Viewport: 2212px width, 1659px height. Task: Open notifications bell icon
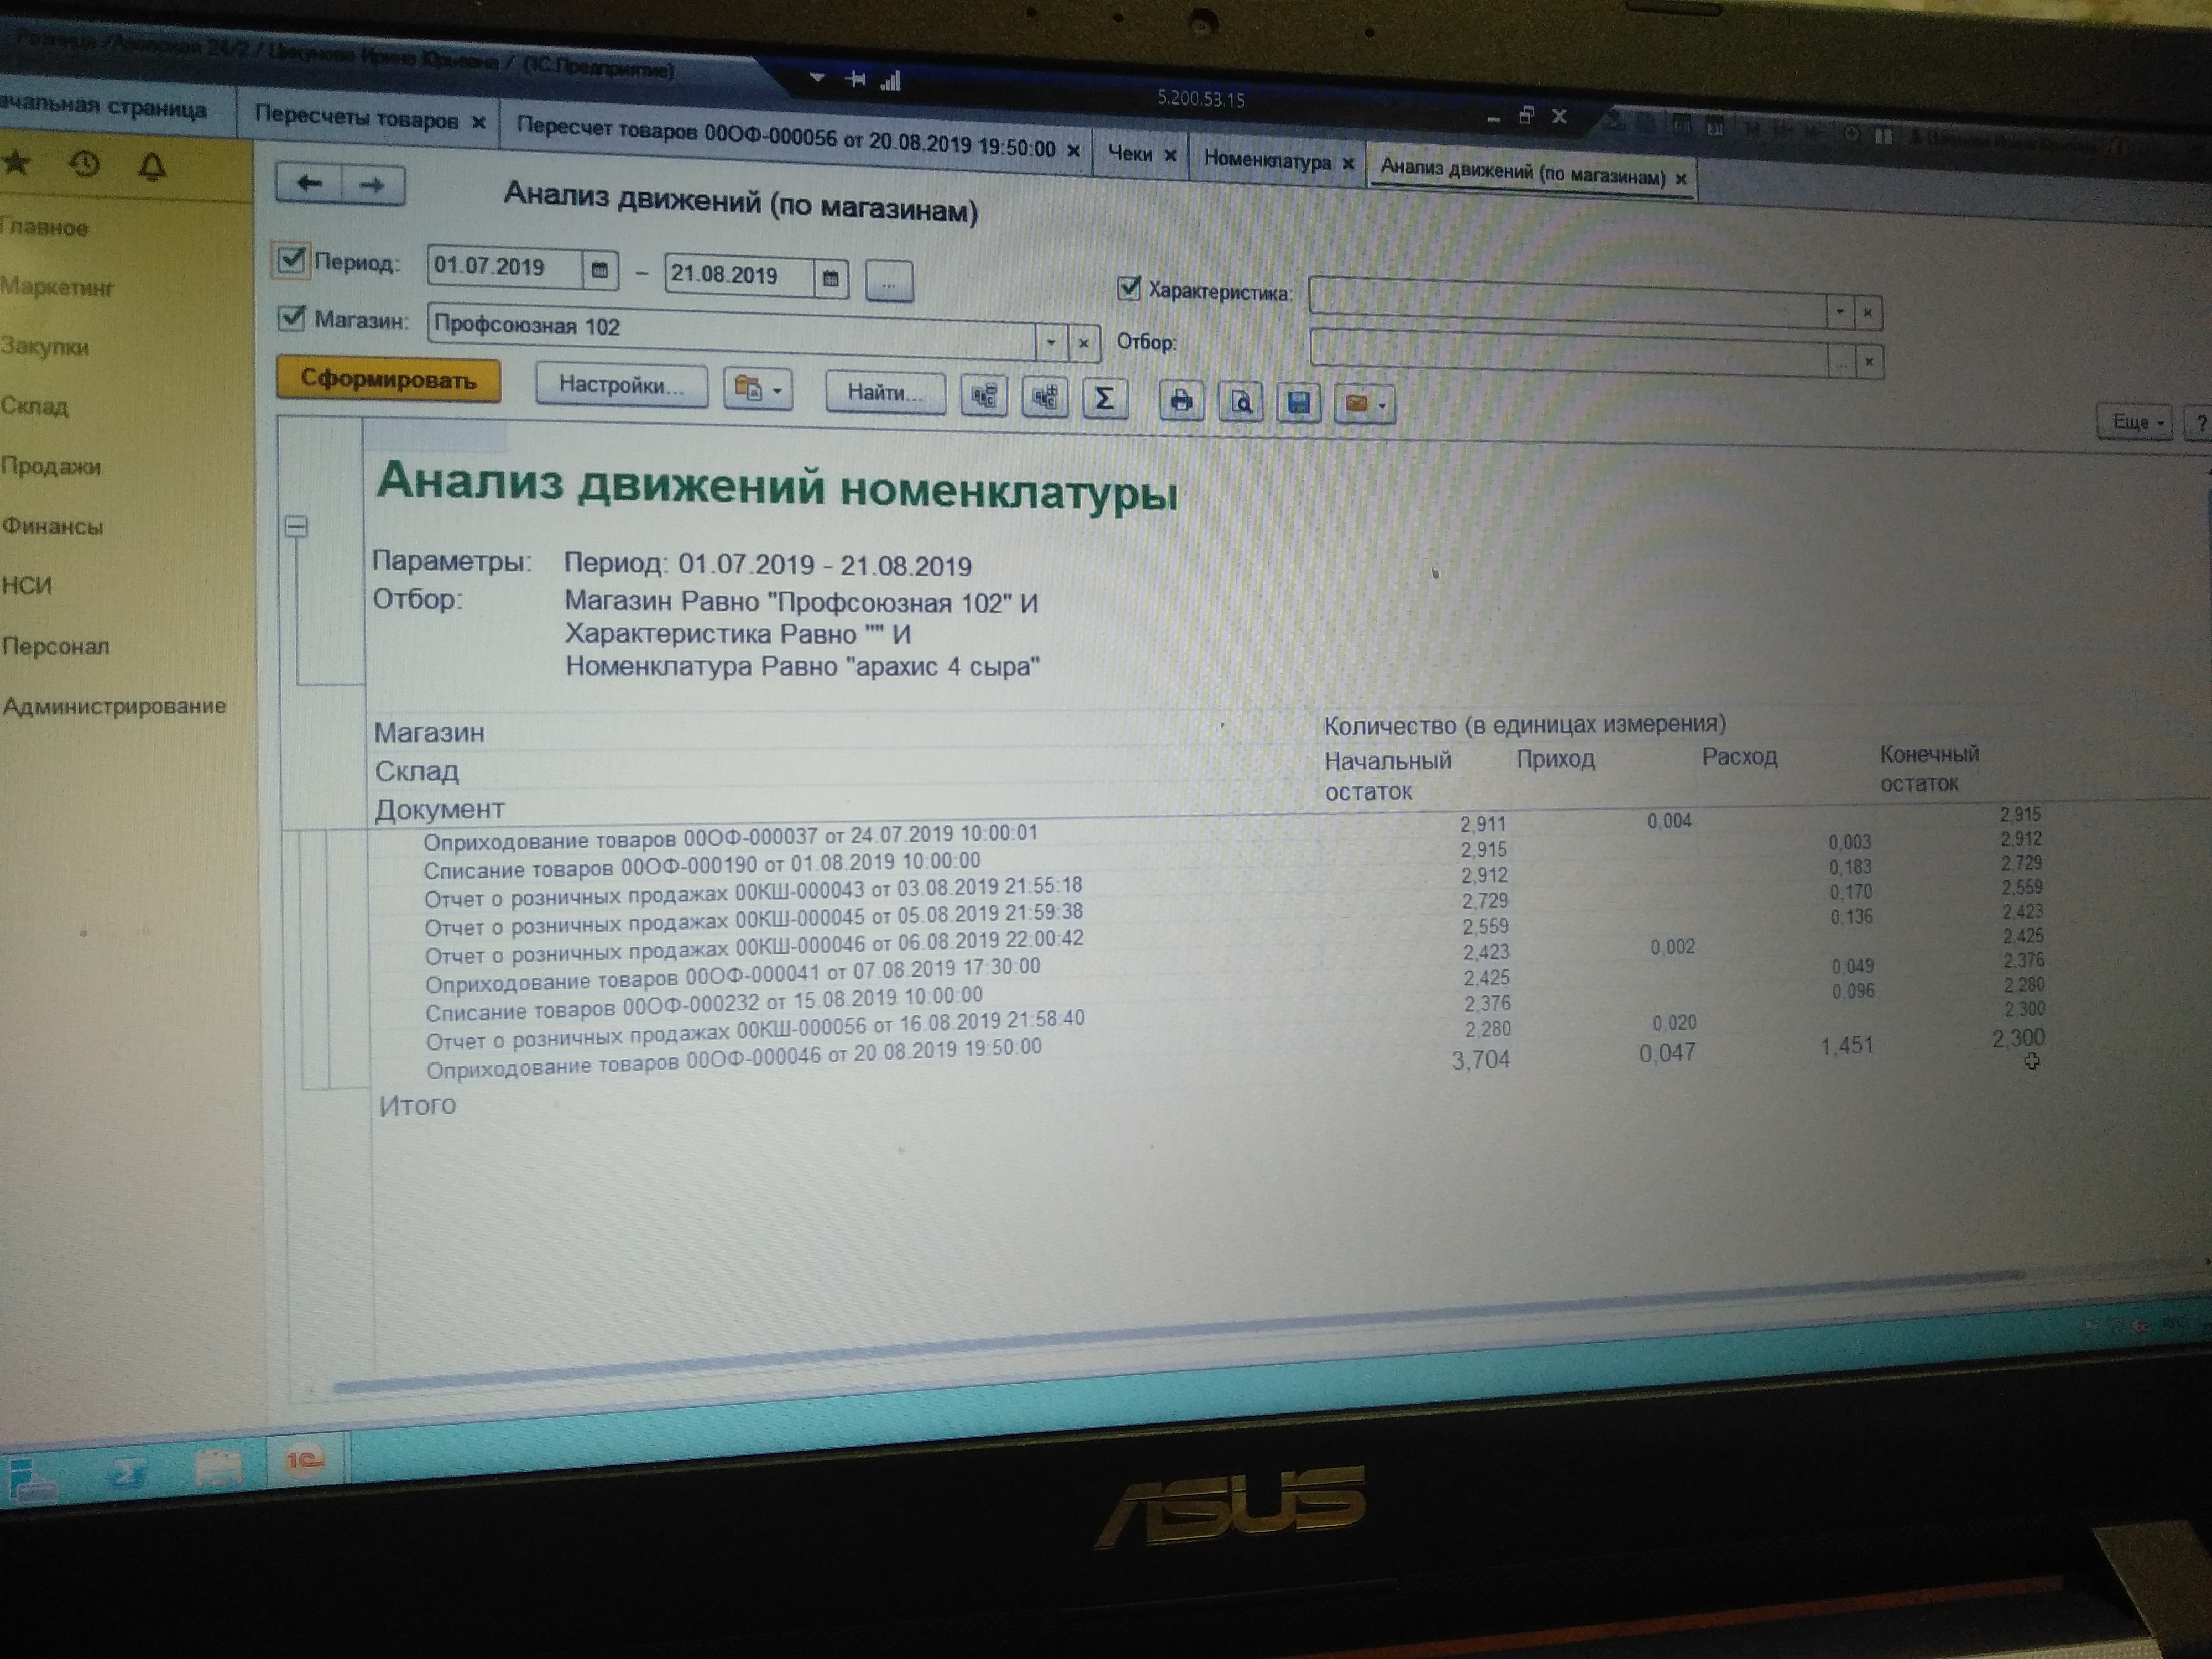pyautogui.click(x=152, y=166)
